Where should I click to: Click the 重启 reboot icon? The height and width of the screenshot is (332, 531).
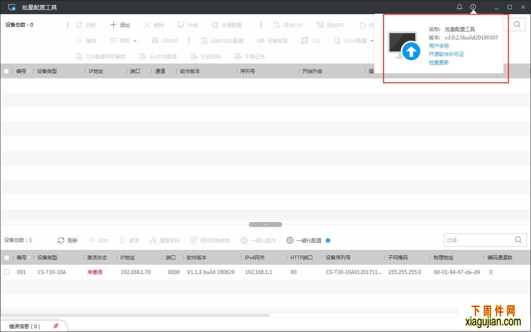pyautogui.click(x=79, y=41)
